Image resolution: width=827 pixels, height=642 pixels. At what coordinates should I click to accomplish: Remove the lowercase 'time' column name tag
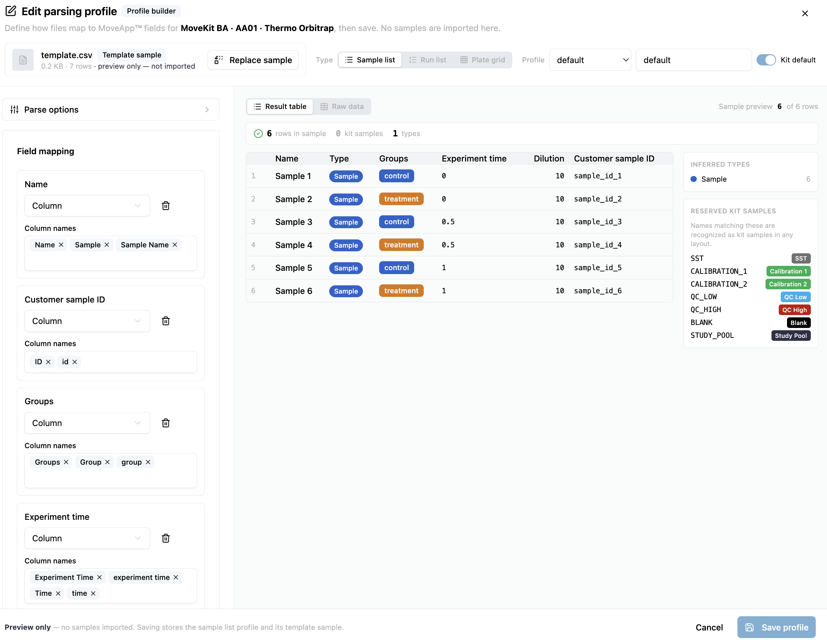93,593
